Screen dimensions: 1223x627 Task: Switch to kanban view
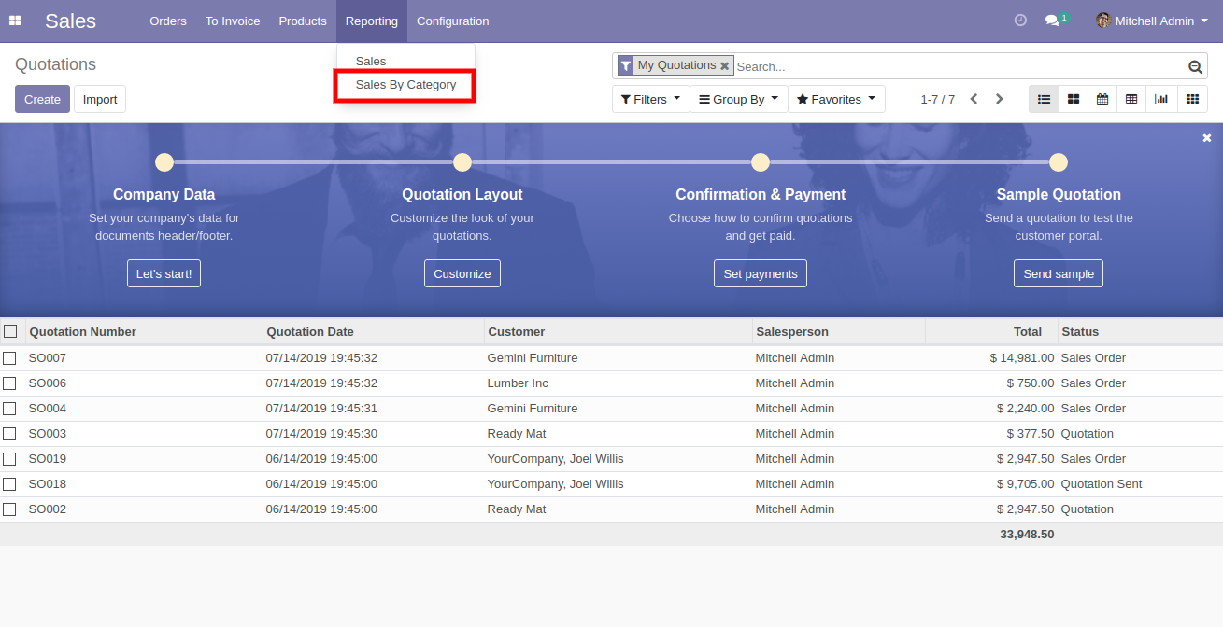click(1074, 99)
